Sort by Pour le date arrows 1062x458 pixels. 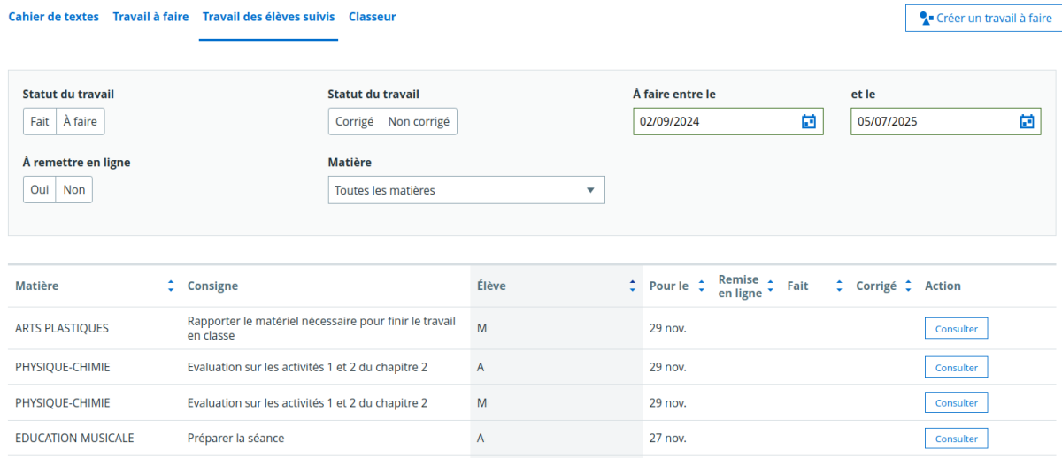pyautogui.click(x=701, y=286)
